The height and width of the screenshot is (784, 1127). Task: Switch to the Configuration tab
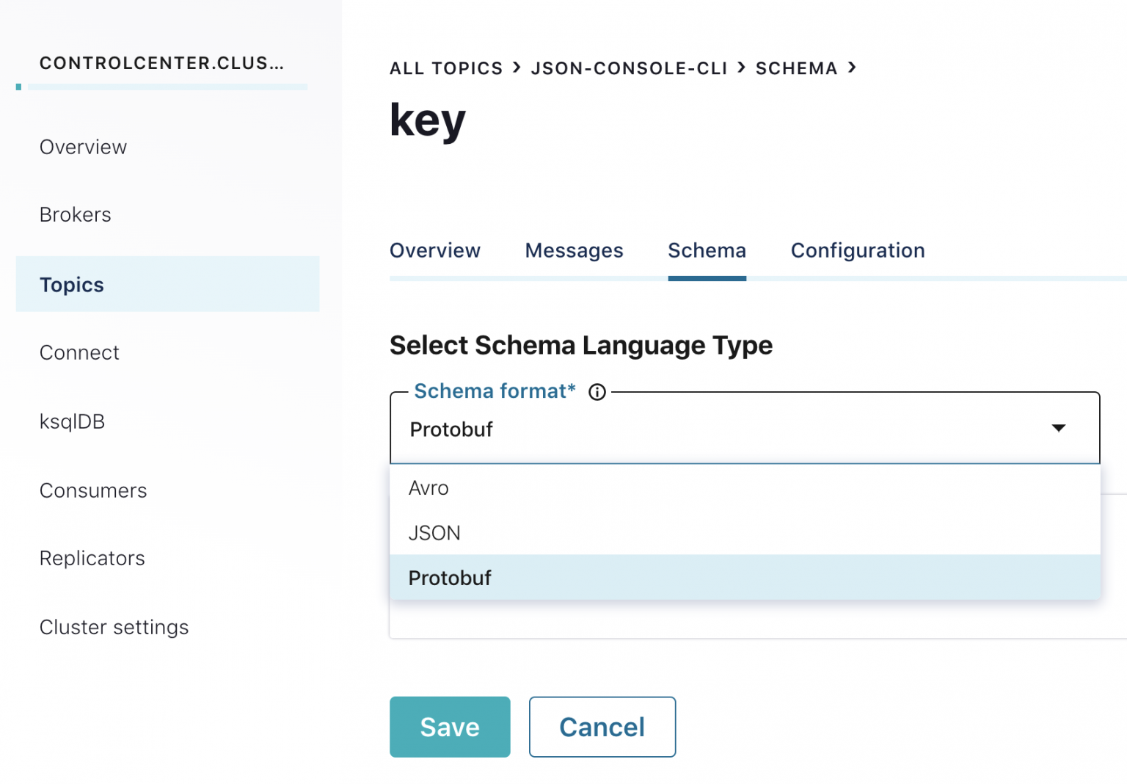coord(857,250)
